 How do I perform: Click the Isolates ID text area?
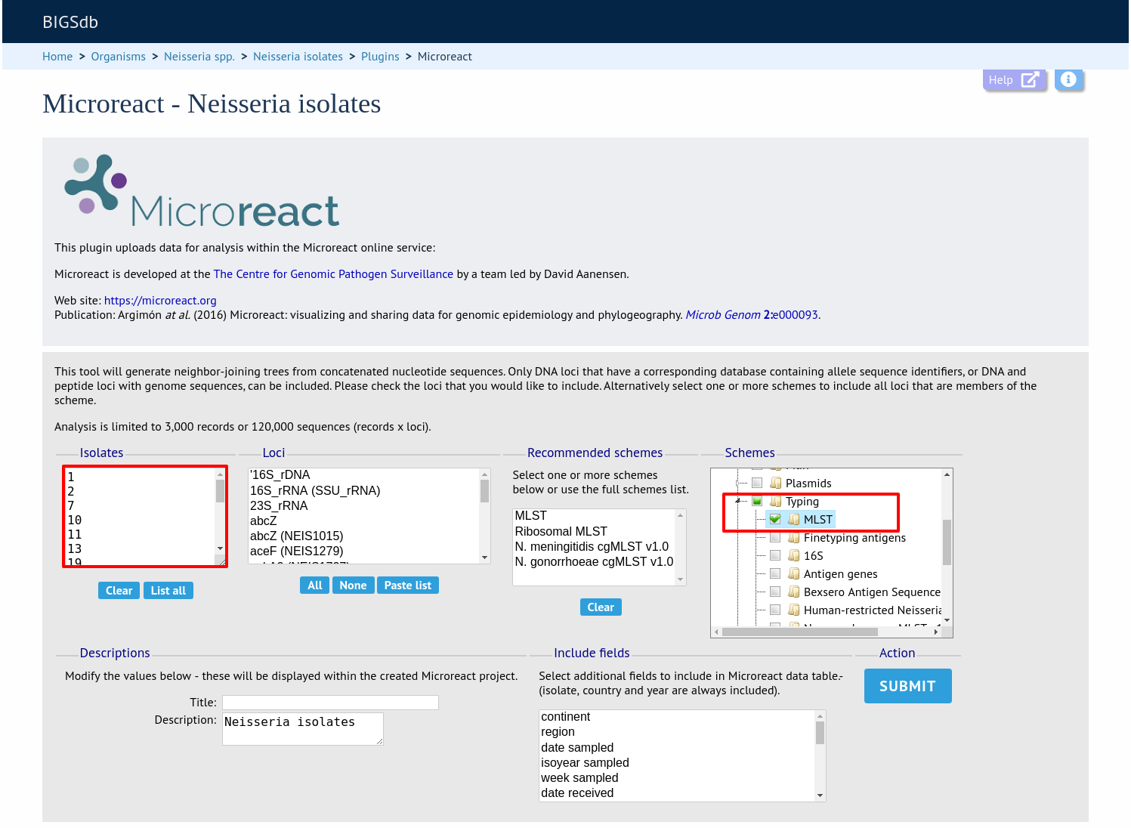[x=144, y=517]
